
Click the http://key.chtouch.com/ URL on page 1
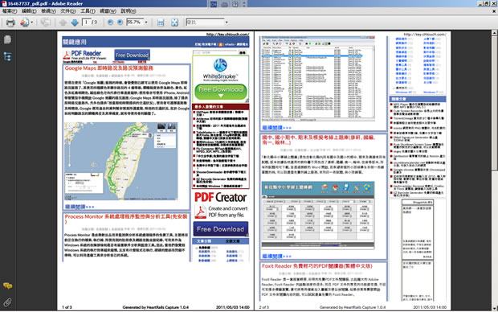[228, 35]
